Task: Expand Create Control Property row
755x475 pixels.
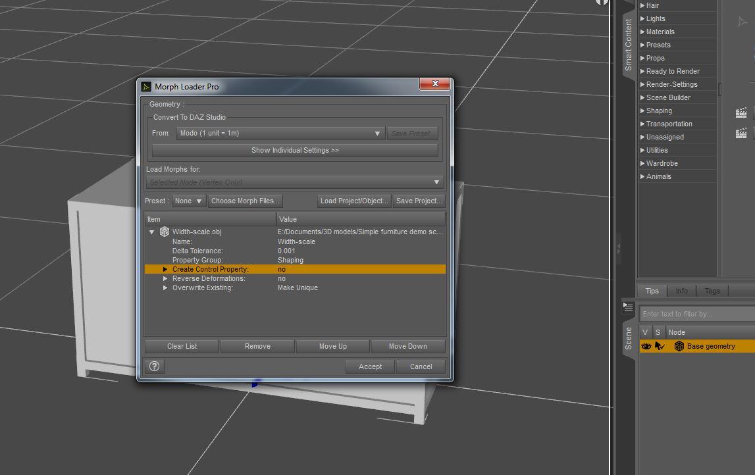Action: (165, 270)
